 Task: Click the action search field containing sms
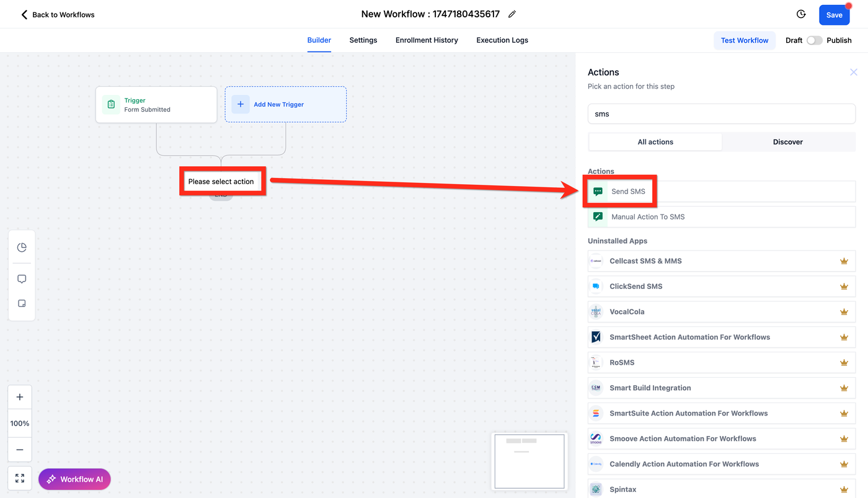722,114
